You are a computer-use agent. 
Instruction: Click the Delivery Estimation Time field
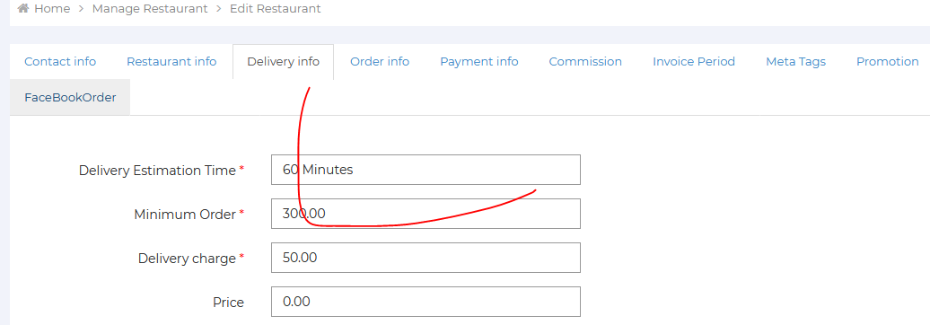click(x=426, y=170)
